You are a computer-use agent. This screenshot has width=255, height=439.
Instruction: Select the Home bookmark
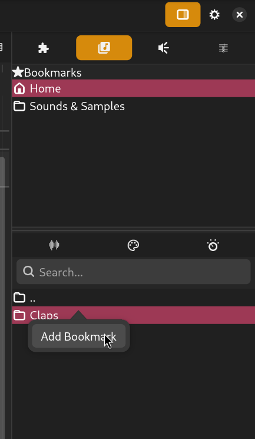pos(134,88)
